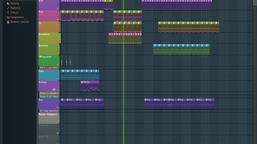Mute the FM bassline track green dot

[x=57, y=64]
